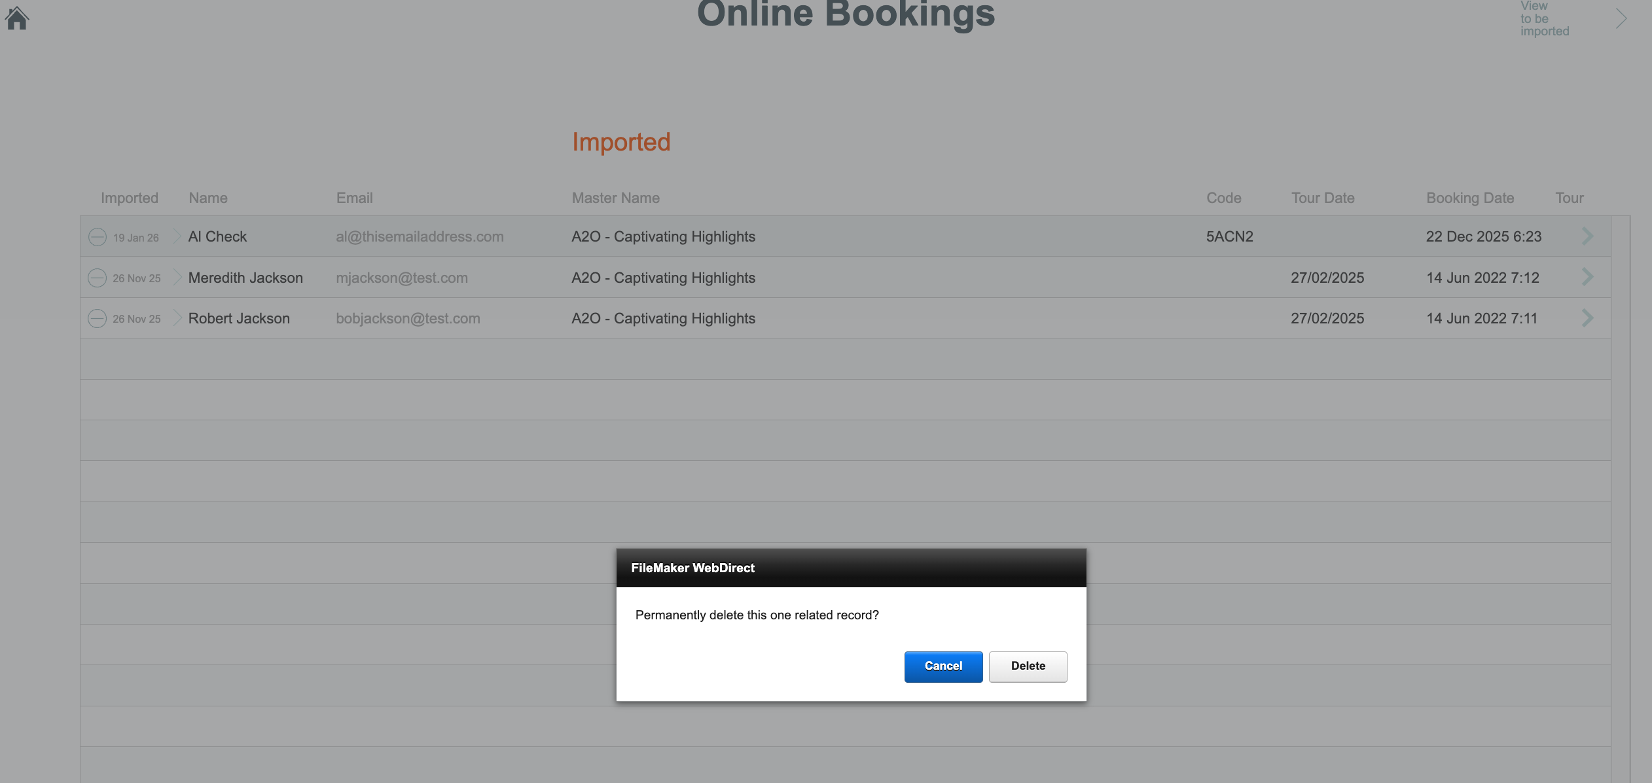This screenshot has height=783, width=1652.
Task: Click the Home icon
Action: [17, 18]
